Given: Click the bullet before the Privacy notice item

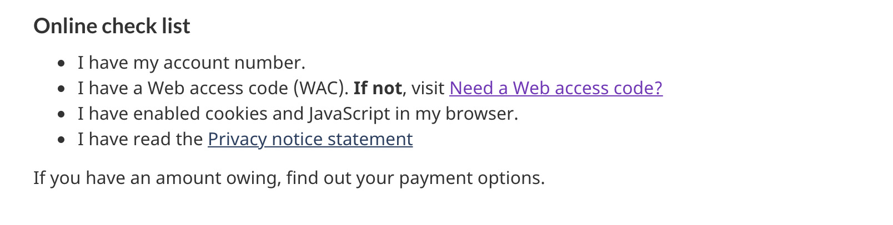Looking at the screenshot, I should click(x=62, y=140).
